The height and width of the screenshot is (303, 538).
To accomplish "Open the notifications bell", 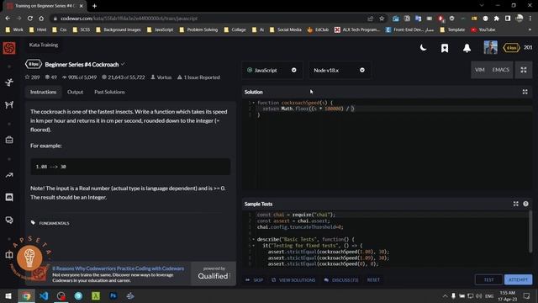I will (467, 48).
